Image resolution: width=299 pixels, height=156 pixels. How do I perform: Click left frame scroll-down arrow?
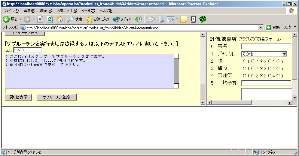coord(203,103)
